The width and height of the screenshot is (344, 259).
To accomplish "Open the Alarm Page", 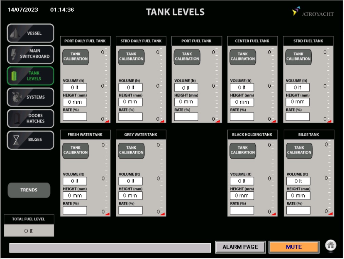I will click(x=240, y=247).
